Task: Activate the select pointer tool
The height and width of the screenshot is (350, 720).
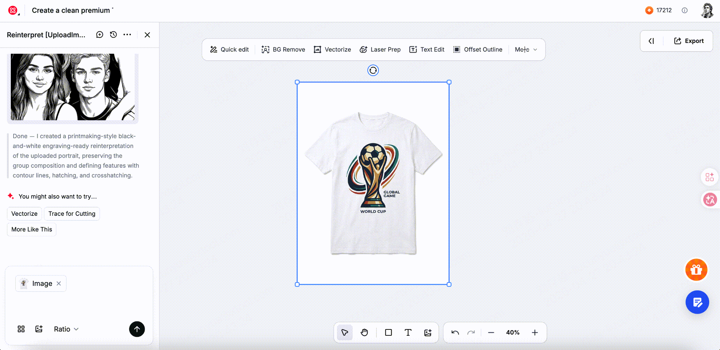Action: point(345,333)
